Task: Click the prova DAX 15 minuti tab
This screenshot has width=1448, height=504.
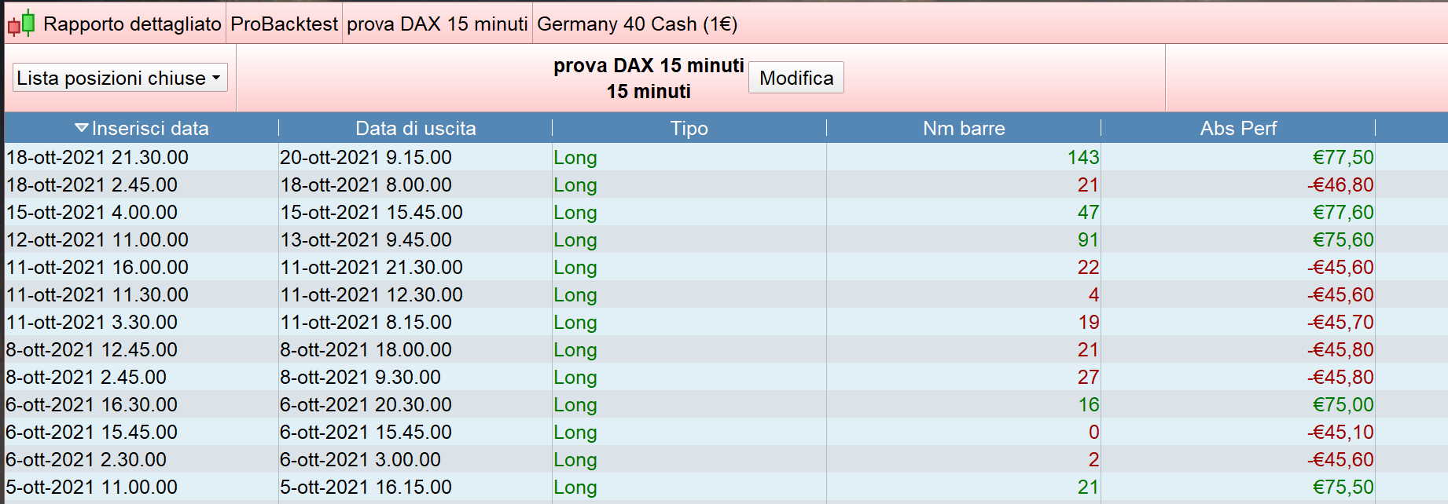Action: click(x=437, y=24)
